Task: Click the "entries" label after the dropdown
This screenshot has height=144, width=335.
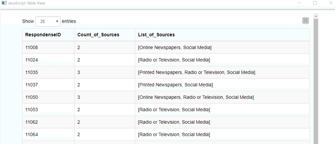Action: tap(69, 21)
